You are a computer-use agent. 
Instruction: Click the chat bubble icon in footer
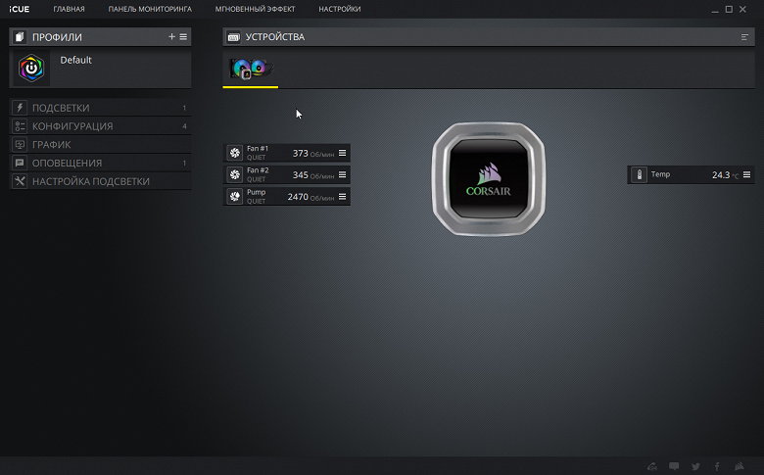pyautogui.click(x=674, y=466)
